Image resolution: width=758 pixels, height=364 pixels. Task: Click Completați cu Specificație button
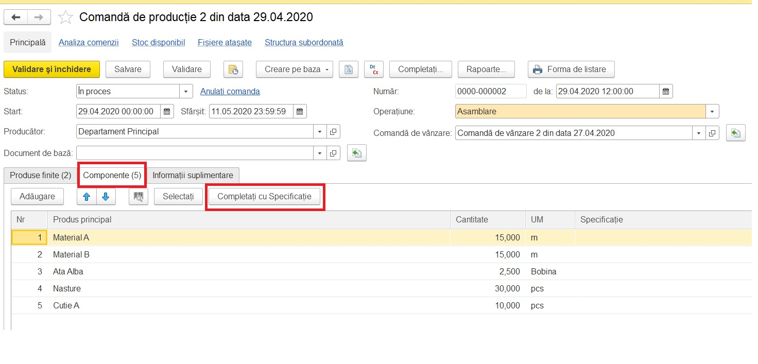(x=264, y=197)
